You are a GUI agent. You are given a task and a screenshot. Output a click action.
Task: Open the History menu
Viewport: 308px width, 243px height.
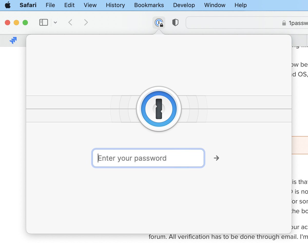point(115,5)
